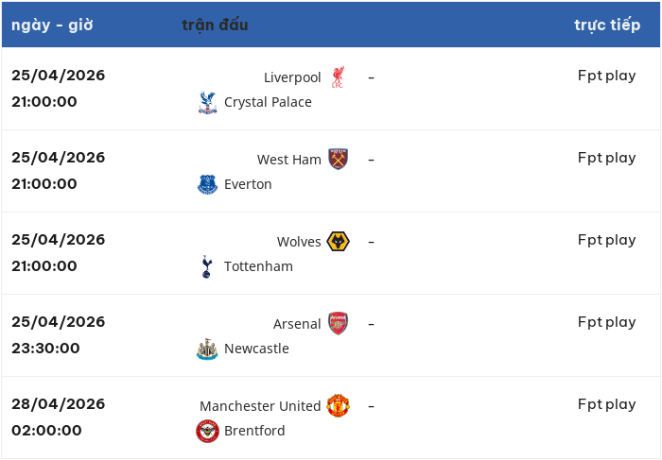Click the Newcastle club crest

tap(207, 349)
